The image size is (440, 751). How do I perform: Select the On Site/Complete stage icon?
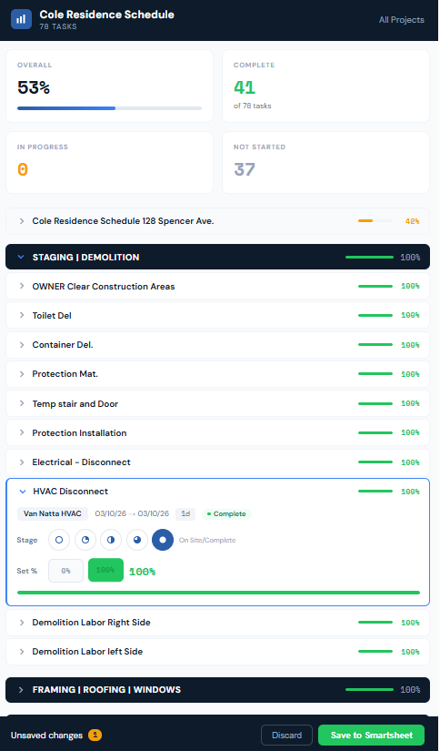[163, 540]
